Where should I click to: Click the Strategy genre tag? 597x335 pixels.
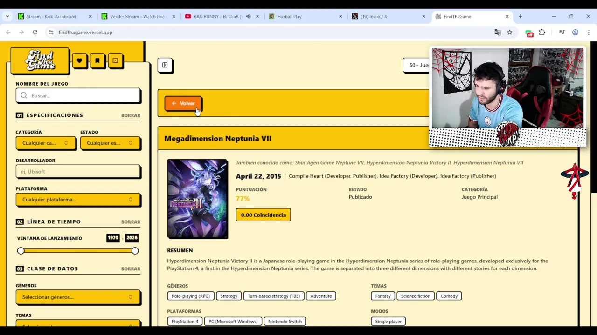coord(229,296)
